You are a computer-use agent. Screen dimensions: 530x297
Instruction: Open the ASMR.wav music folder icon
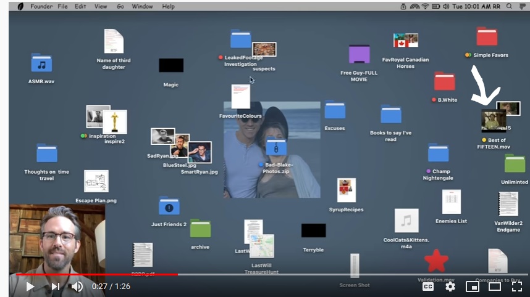[x=41, y=63]
